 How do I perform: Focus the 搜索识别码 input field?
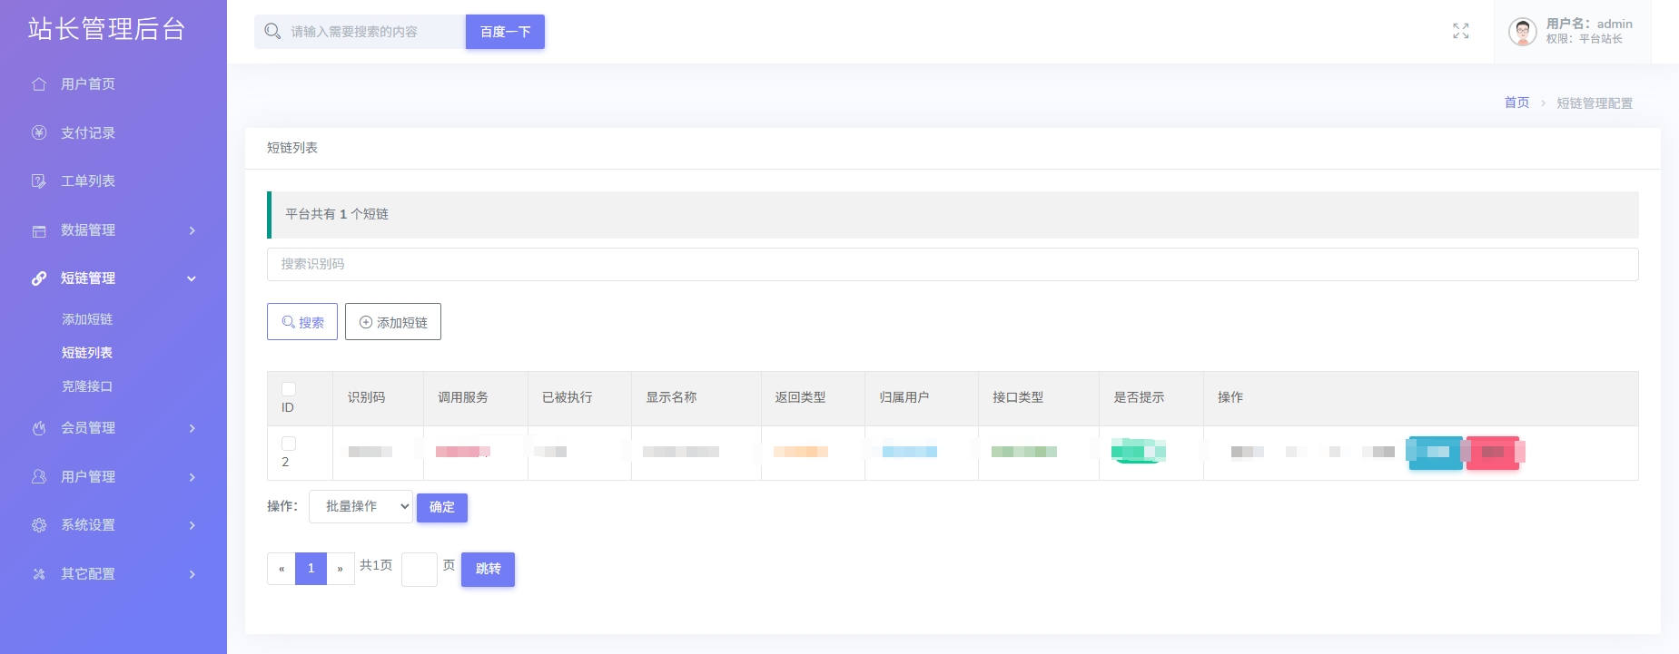point(953,264)
